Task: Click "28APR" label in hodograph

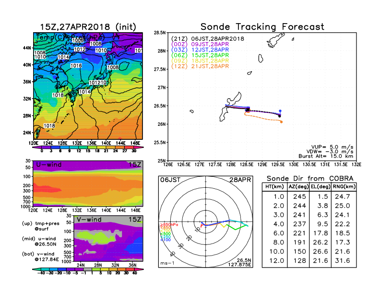Action: point(240,180)
